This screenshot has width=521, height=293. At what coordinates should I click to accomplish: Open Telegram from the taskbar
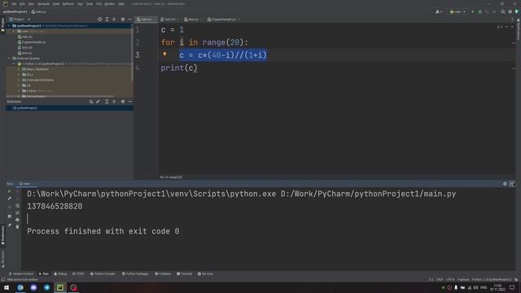pos(47,287)
